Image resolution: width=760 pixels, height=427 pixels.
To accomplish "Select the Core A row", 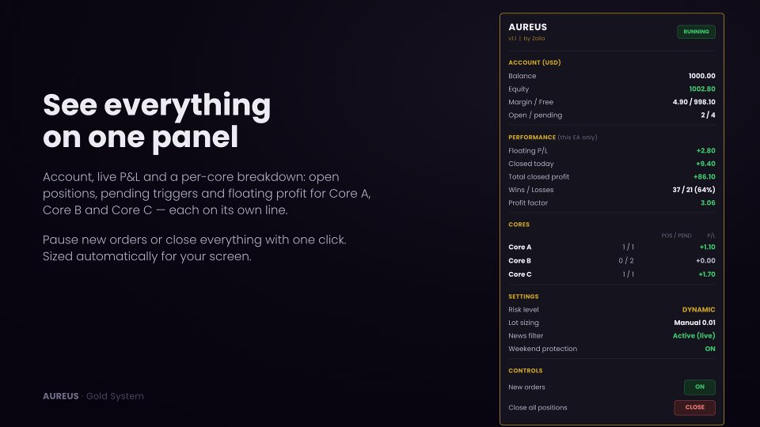I will coord(612,247).
